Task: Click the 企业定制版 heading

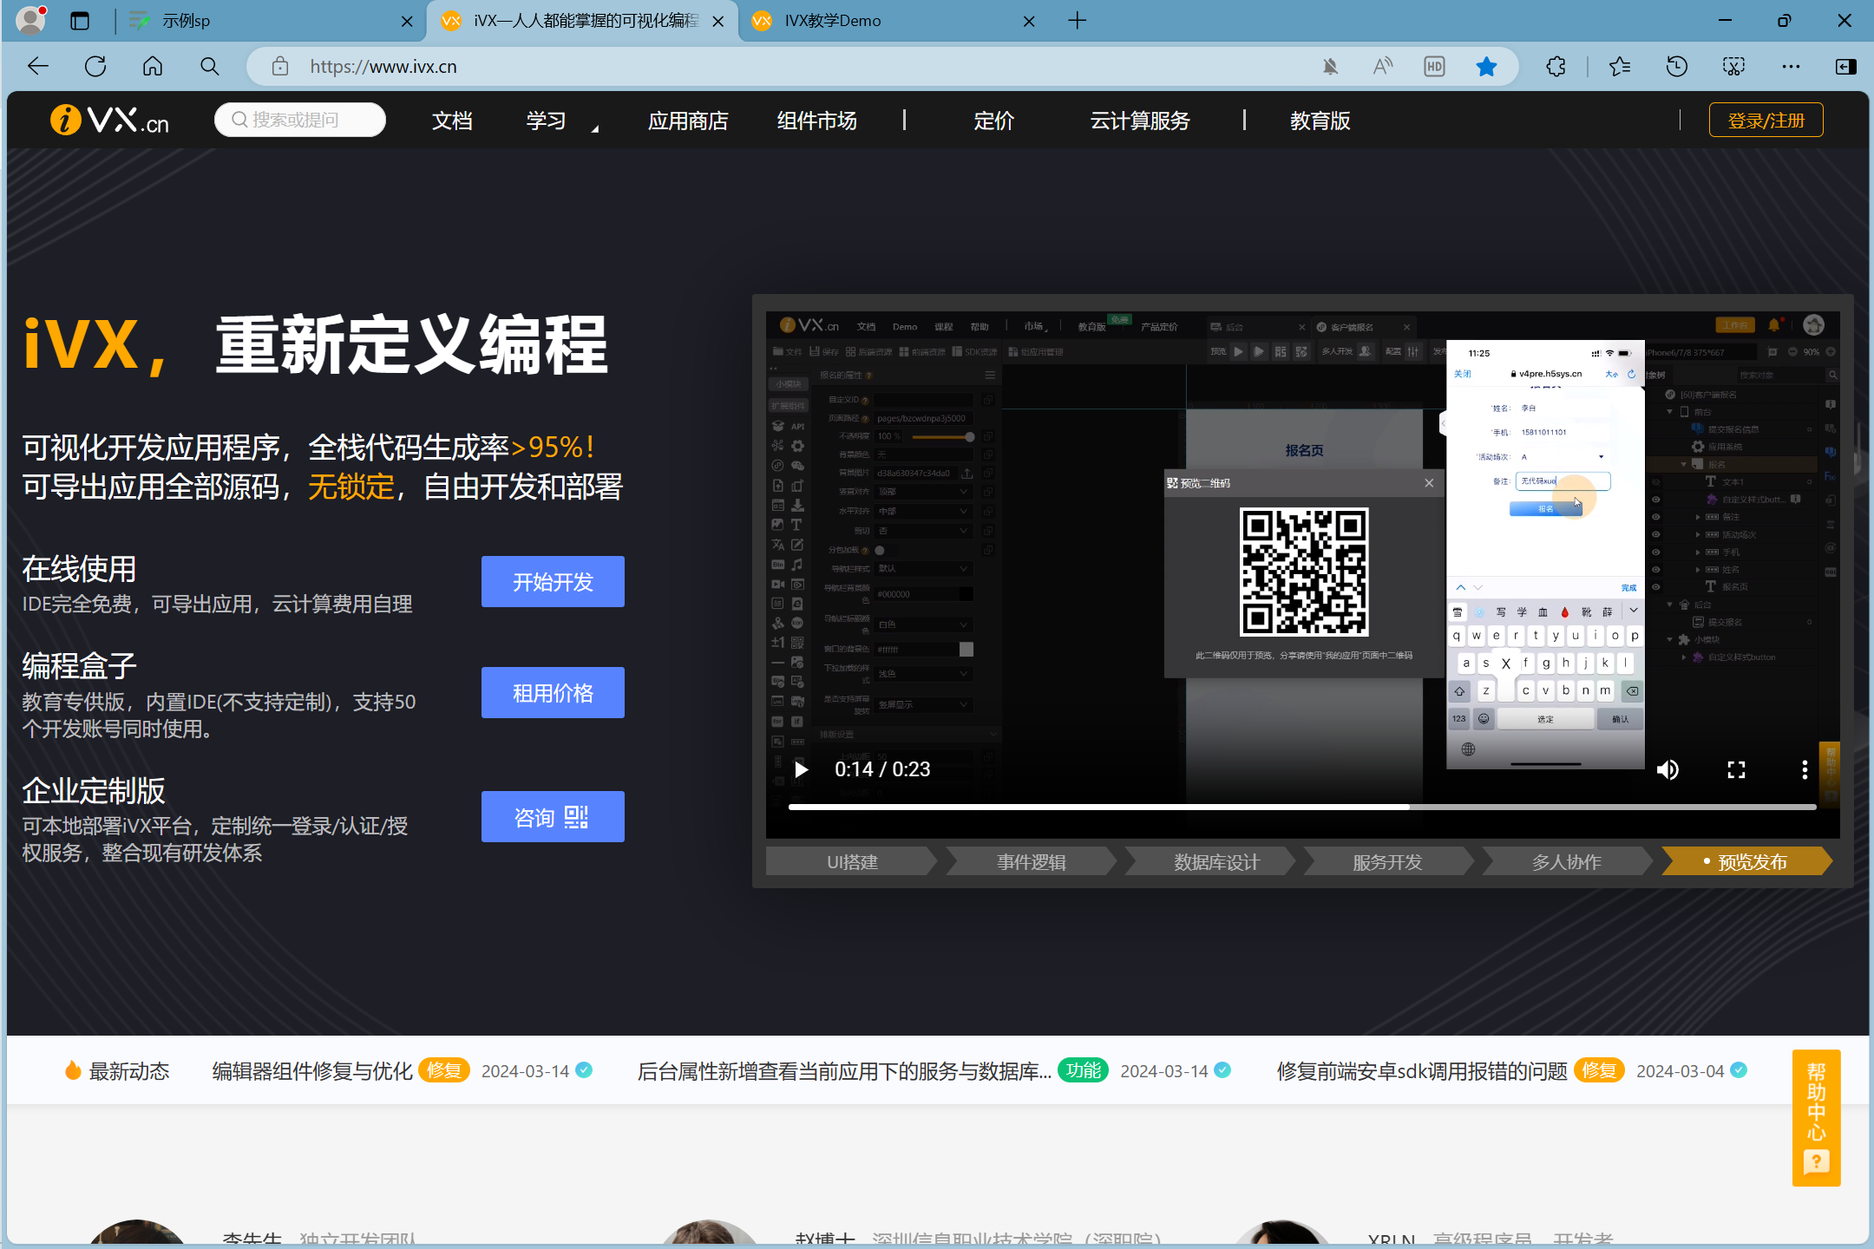Action: pos(93,791)
